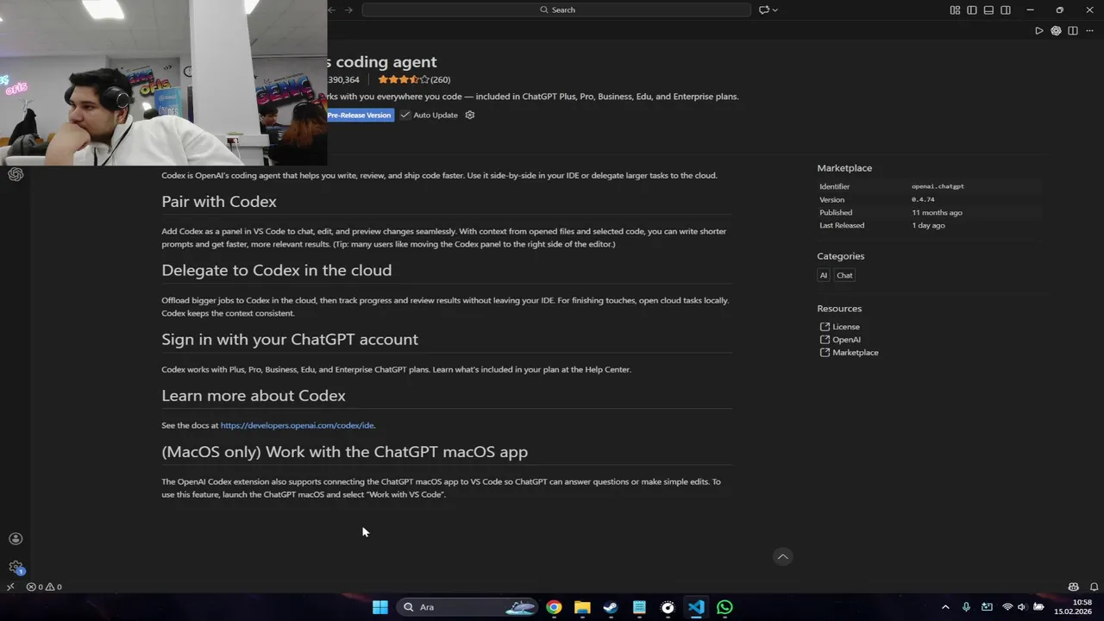Click the 'Pair with Codex' heading
This screenshot has height=621, width=1104.
[x=219, y=202]
